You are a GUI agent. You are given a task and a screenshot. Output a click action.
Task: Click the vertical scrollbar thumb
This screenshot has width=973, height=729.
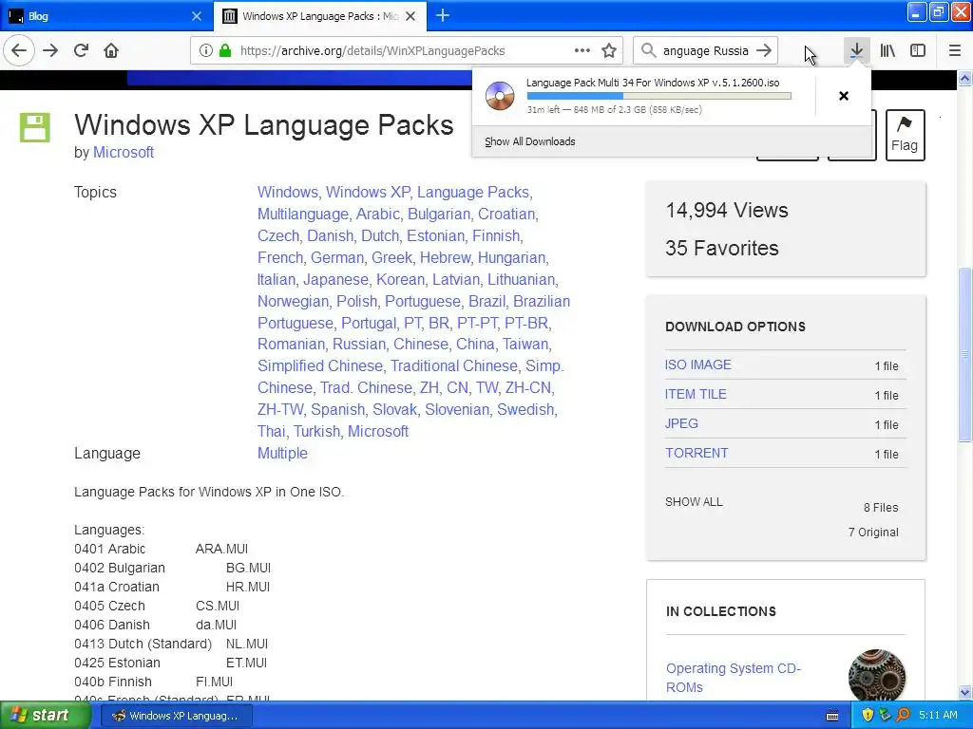click(965, 355)
